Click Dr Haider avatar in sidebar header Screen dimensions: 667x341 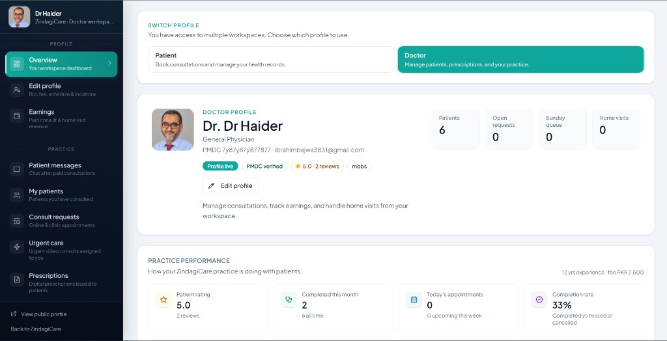coord(19,17)
